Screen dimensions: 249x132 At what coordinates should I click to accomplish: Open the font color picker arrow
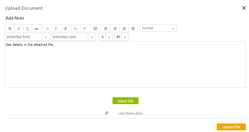109,37
